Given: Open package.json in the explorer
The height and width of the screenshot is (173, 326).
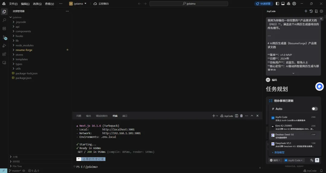Looking at the screenshot, I should pyautogui.click(x=24, y=78).
